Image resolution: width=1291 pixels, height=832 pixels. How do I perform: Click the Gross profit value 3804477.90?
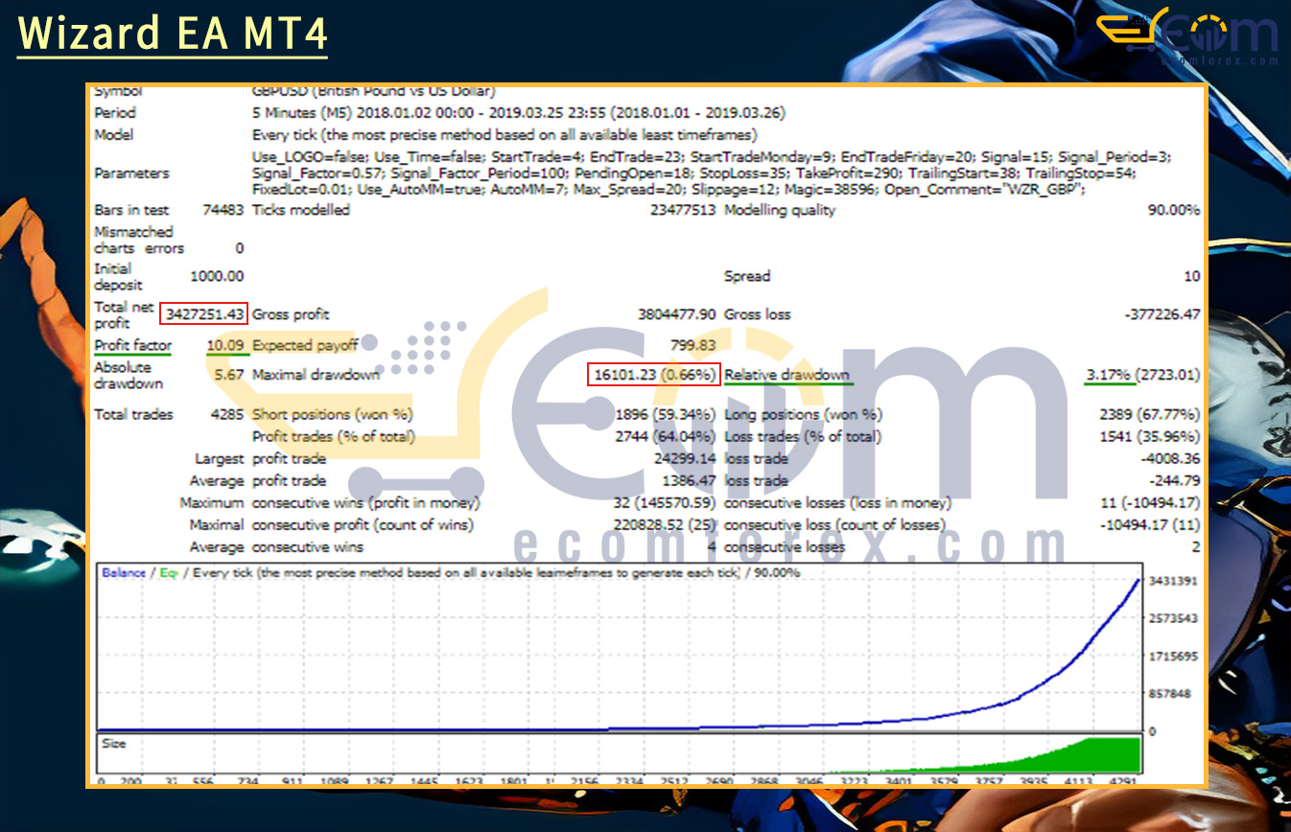point(676,314)
